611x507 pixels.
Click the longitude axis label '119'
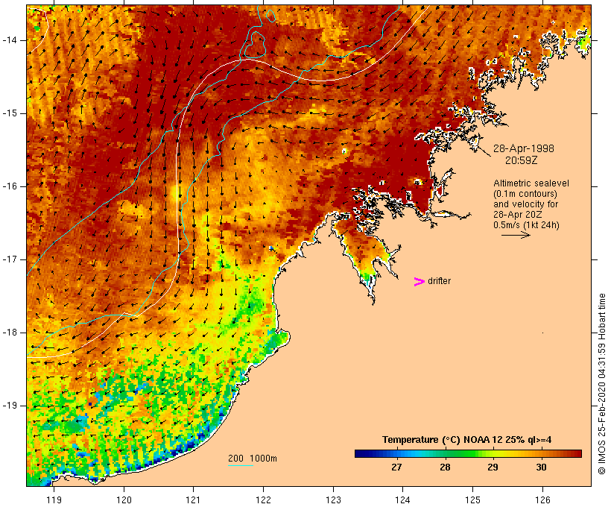point(54,500)
